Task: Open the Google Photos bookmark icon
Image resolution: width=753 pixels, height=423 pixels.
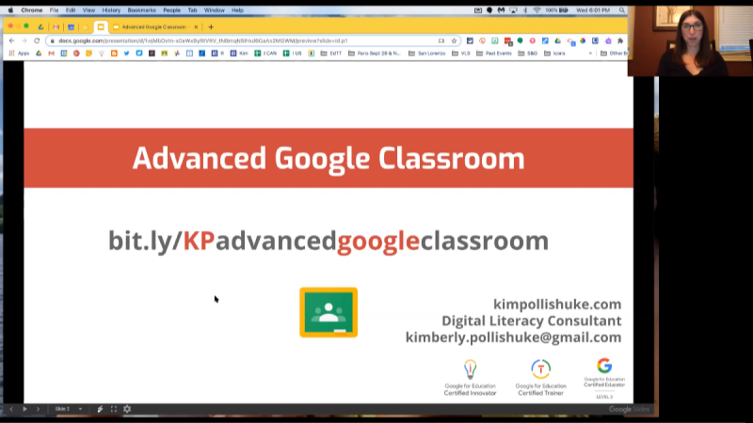Action: [177, 54]
